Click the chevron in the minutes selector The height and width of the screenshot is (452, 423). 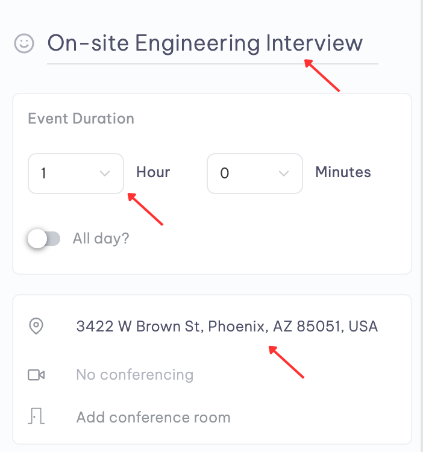click(x=284, y=174)
